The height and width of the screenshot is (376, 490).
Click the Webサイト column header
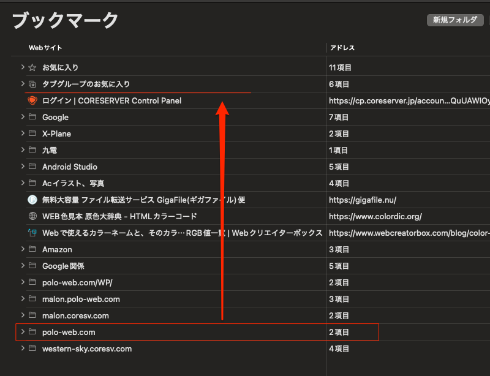(45, 48)
